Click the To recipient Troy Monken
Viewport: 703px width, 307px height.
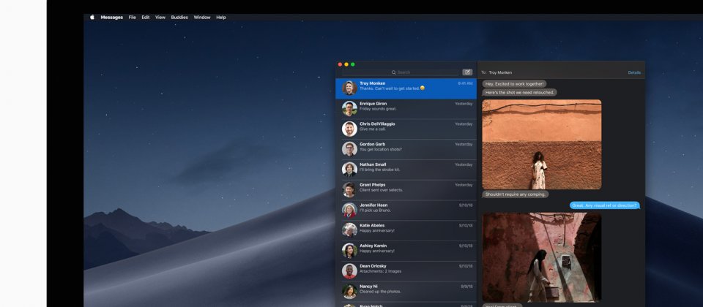(x=500, y=72)
